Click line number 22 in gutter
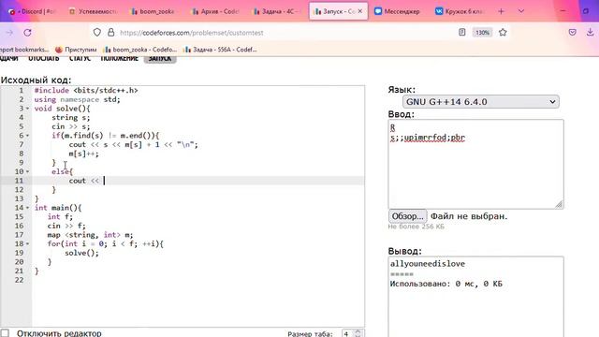The image size is (599, 337). click(19, 280)
